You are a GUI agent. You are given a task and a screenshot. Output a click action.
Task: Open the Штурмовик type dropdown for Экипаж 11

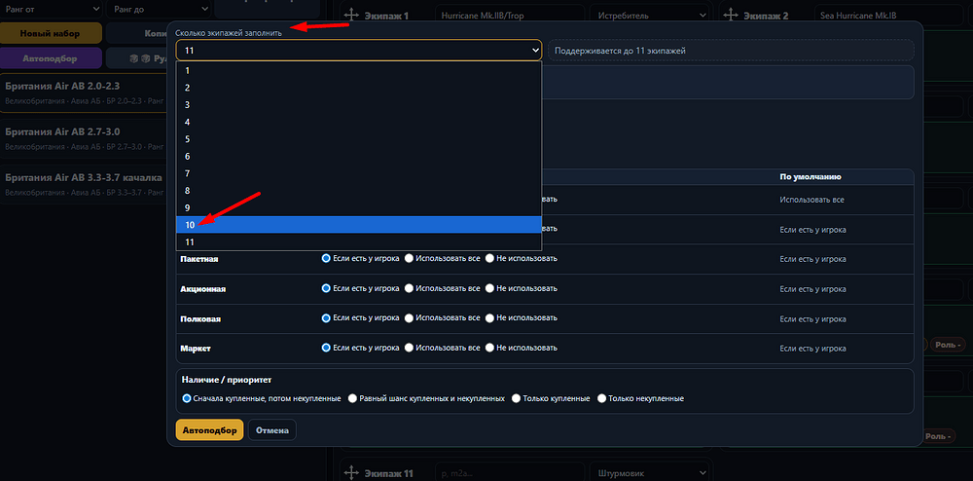click(650, 473)
